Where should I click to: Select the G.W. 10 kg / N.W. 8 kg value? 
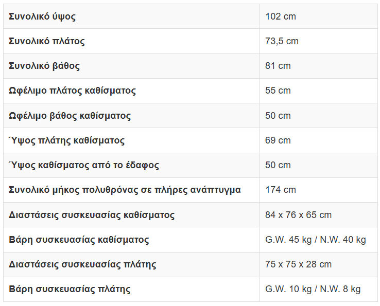click(x=313, y=289)
